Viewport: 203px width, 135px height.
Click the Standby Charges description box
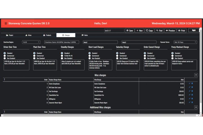pos(73,65)
